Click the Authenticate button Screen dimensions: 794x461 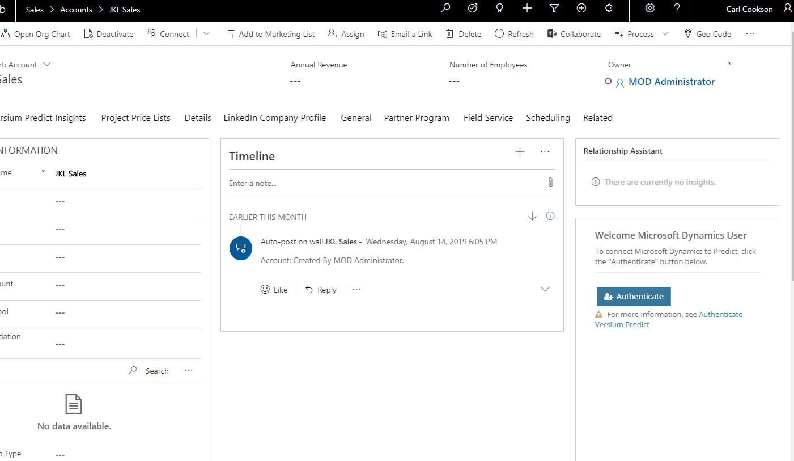[634, 297]
